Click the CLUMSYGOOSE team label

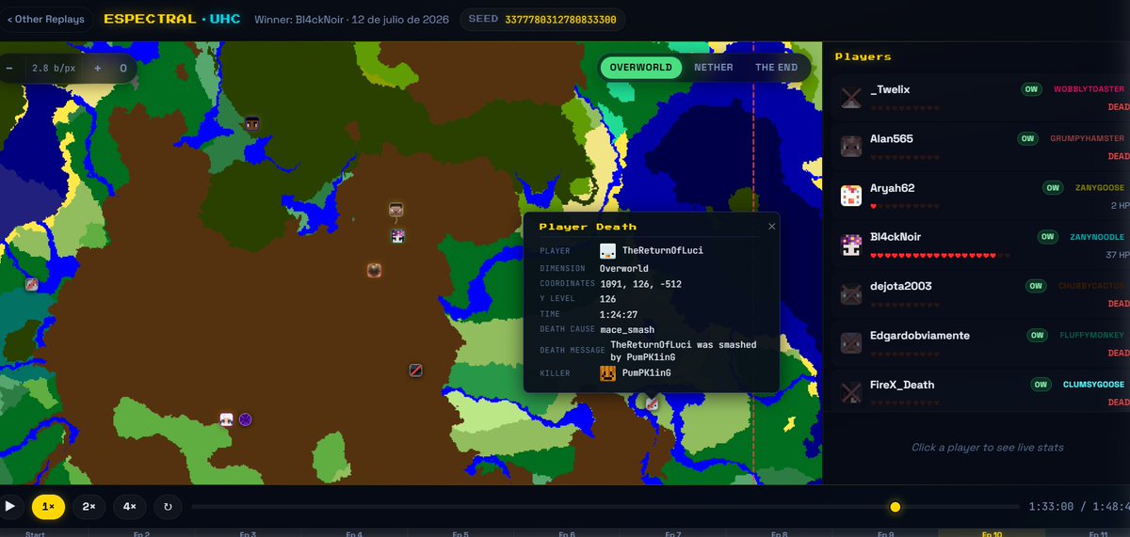[1093, 385]
